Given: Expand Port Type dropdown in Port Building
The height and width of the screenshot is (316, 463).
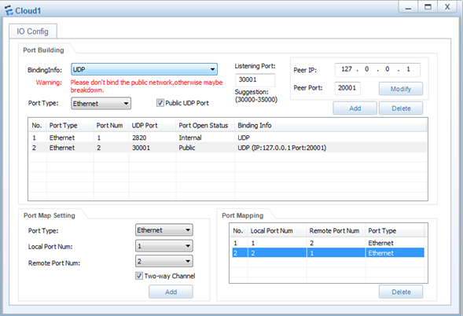Looking at the screenshot, I should click(x=101, y=103).
